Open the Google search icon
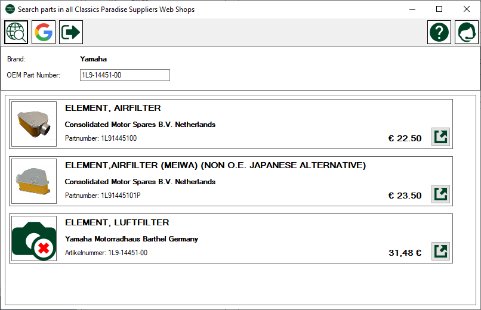The height and width of the screenshot is (310, 481). point(44,32)
